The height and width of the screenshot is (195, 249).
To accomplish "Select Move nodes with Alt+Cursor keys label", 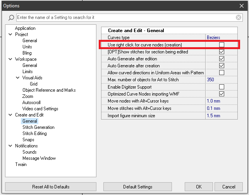I will click(x=138, y=101).
